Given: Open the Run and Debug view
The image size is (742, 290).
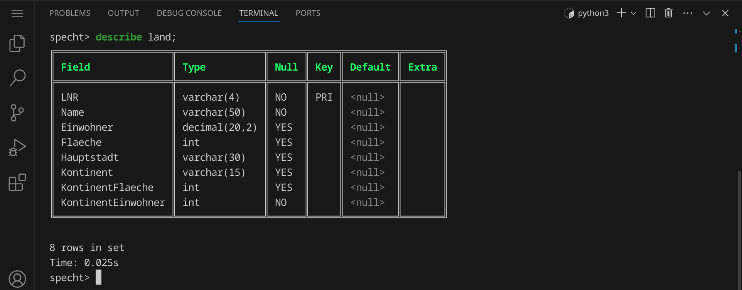Looking at the screenshot, I should pyautogui.click(x=17, y=148).
